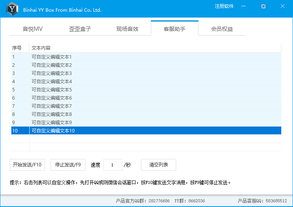
Task: Switch to the 音悦MV tab
Action: pyautogui.click(x=33, y=29)
